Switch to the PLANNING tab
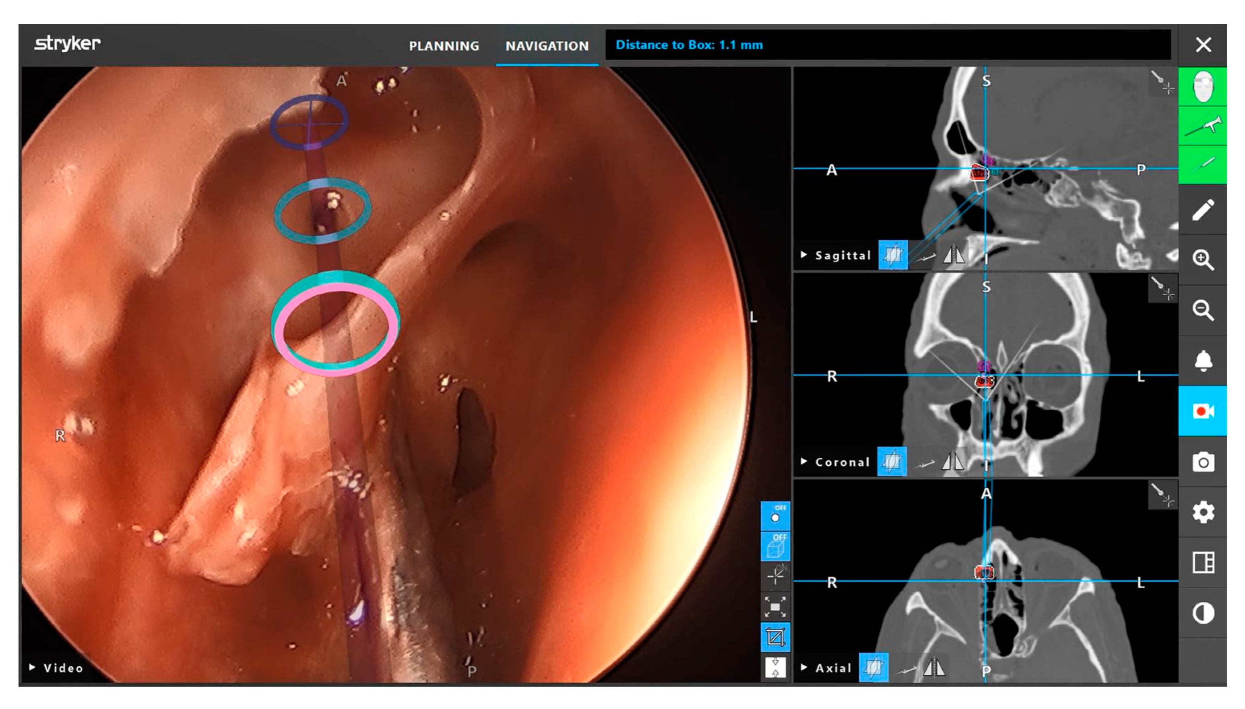1245x709 pixels. click(444, 46)
